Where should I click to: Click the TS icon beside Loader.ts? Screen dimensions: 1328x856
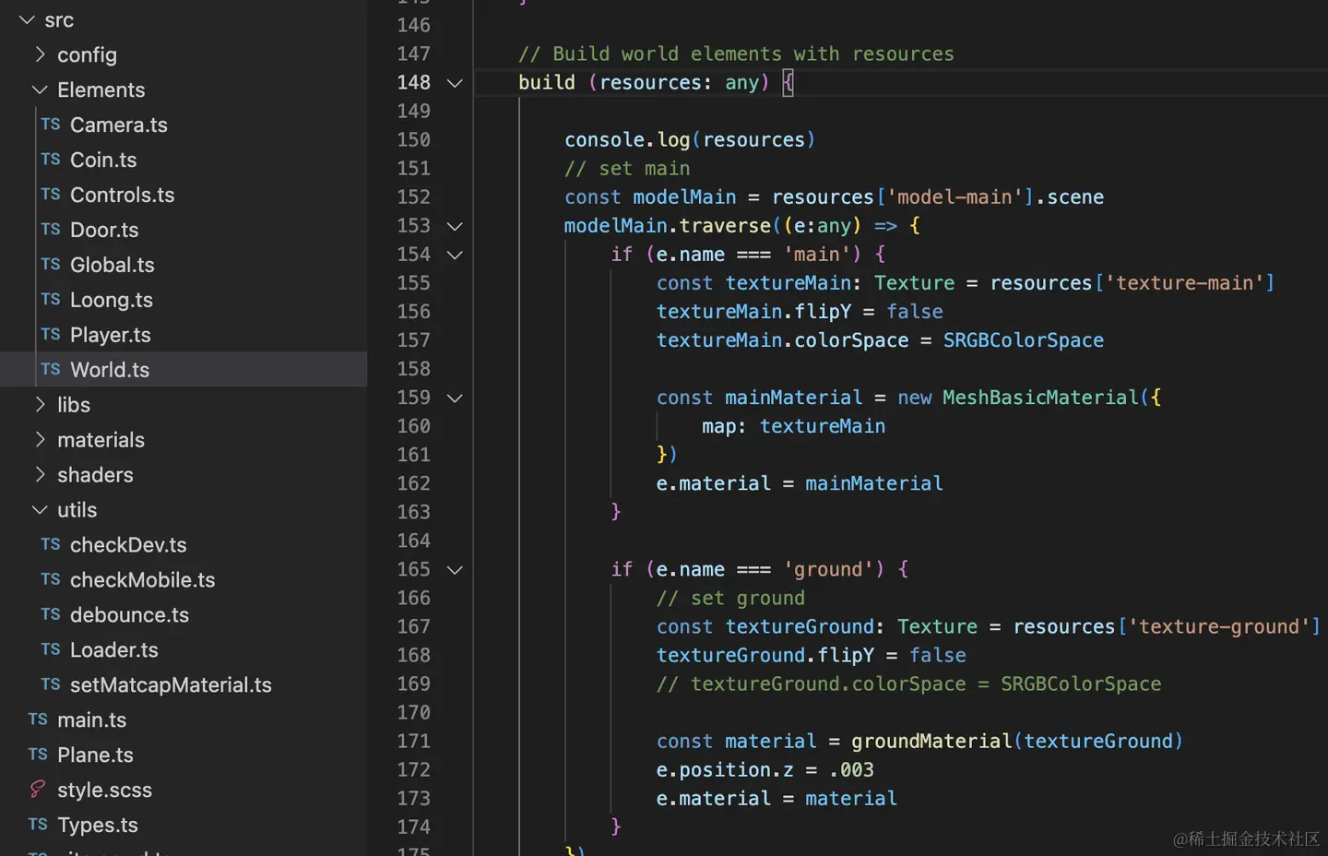pos(51,649)
